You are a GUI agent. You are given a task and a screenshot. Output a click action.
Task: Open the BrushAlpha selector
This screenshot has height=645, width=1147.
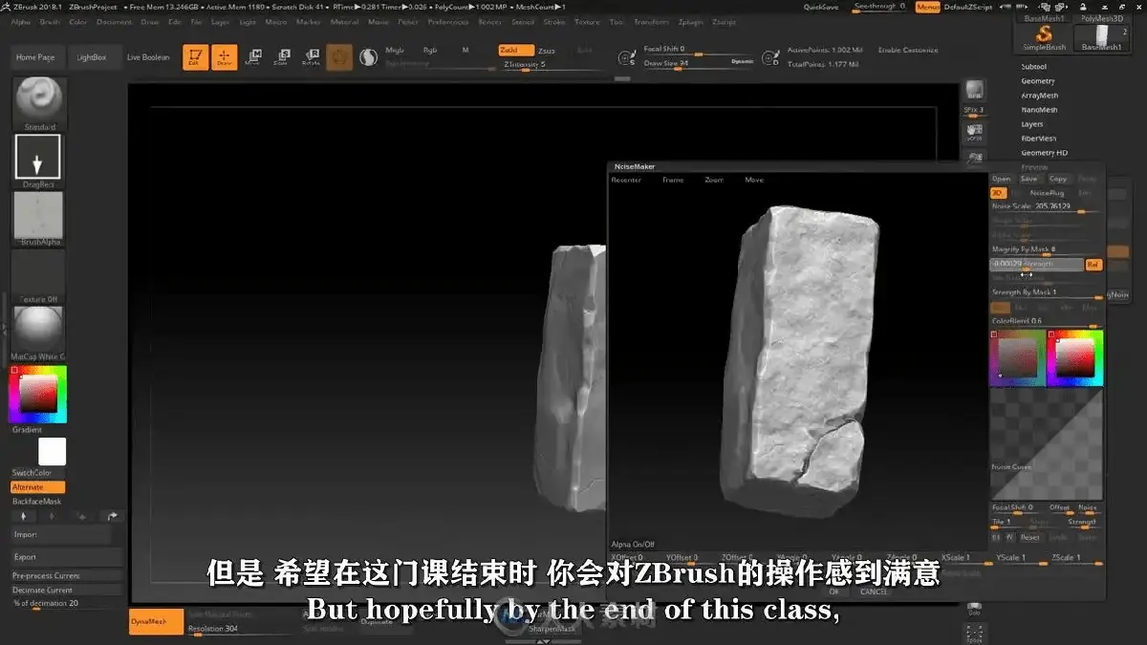pos(38,218)
